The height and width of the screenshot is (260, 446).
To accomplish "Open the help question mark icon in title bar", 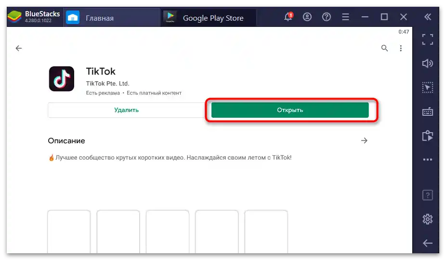I will [x=326, y=17].
